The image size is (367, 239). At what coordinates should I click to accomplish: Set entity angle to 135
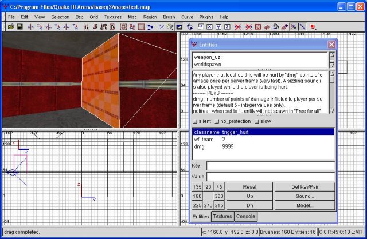click(197, 187)
